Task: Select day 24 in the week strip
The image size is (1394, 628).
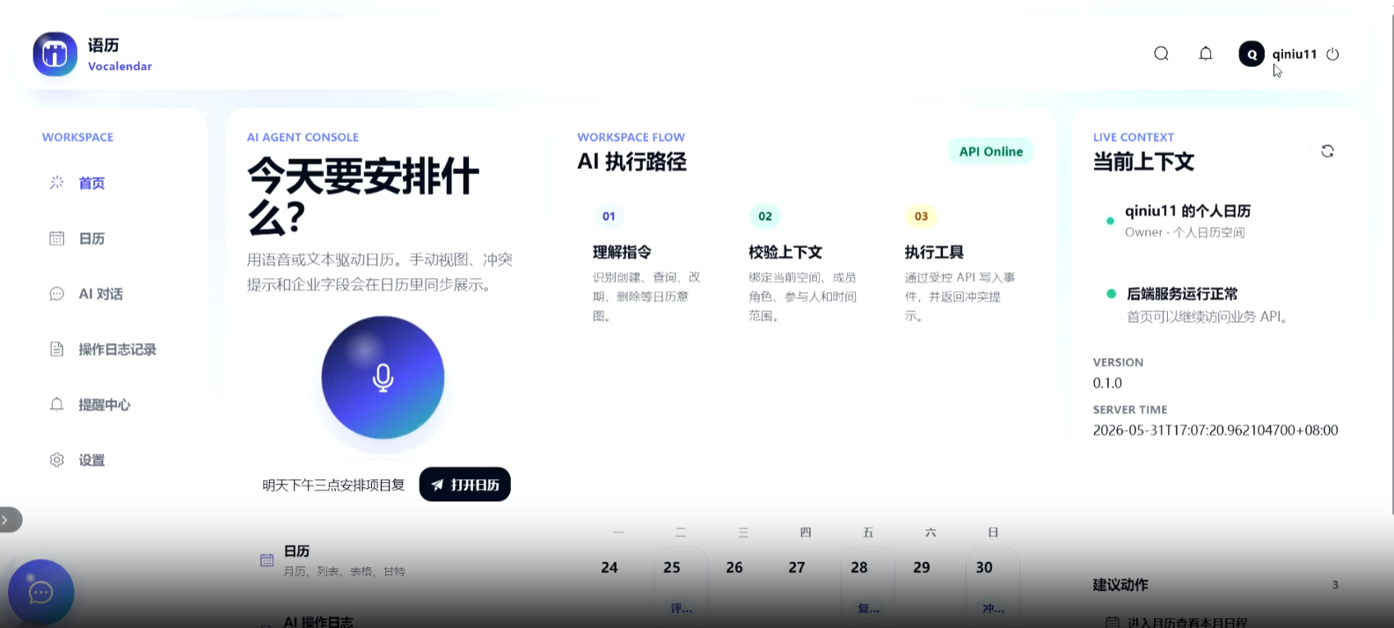Action: pos(609,568)
